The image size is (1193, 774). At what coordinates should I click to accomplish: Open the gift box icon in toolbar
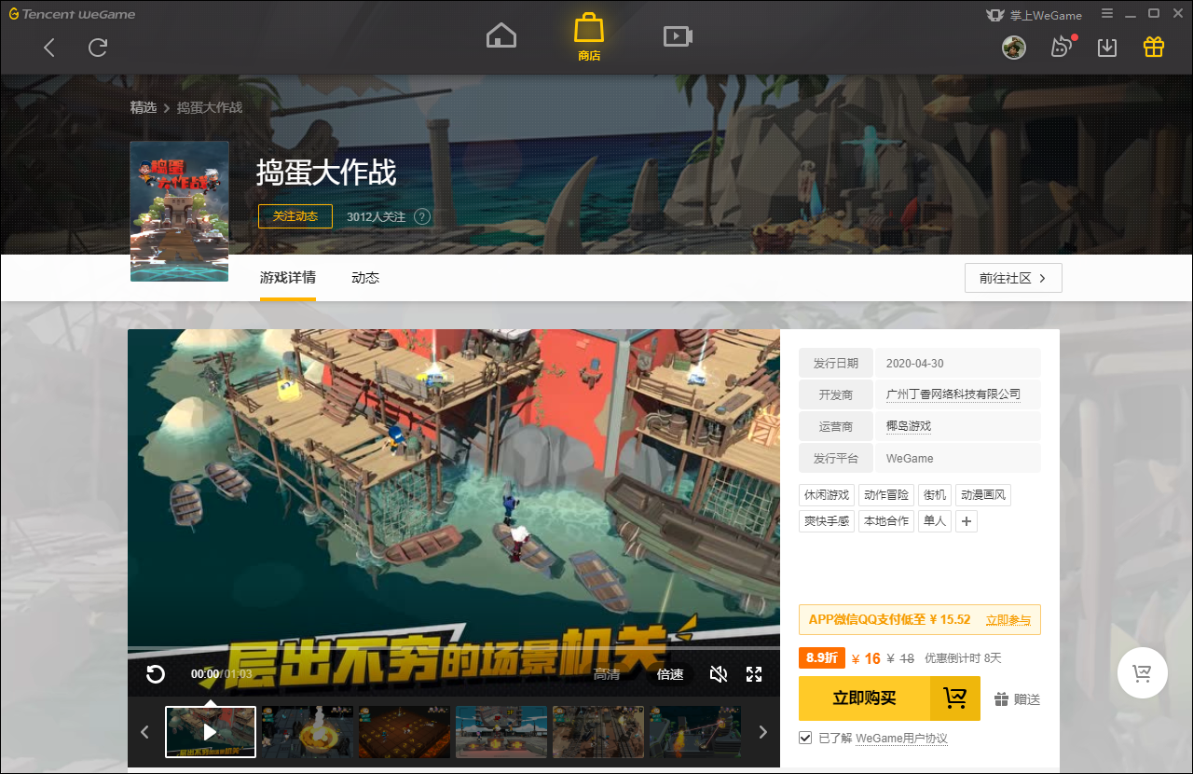coord(1154,48)
